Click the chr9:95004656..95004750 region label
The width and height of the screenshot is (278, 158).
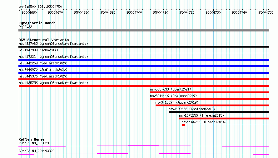[40, 7]
